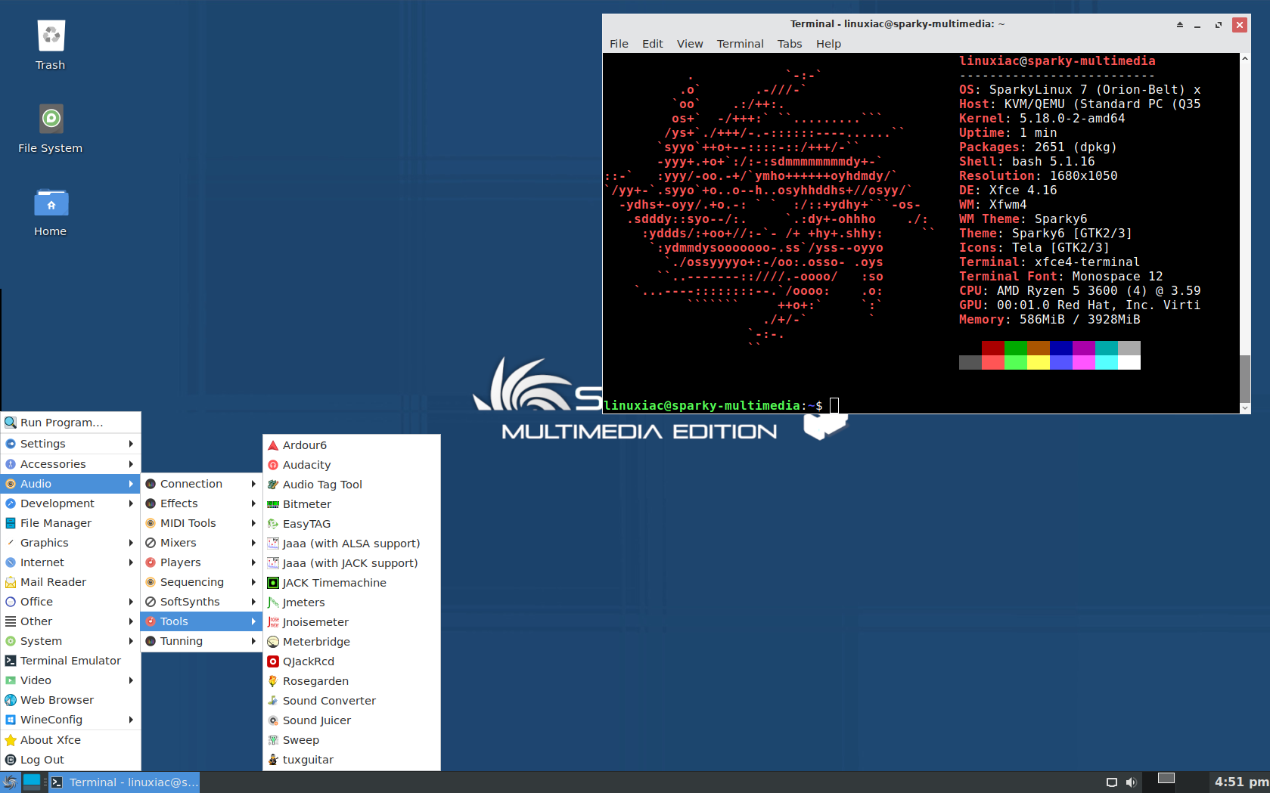Open Mail Reader from the menu
Screen dimensions: 1270x793
[70, 582]
